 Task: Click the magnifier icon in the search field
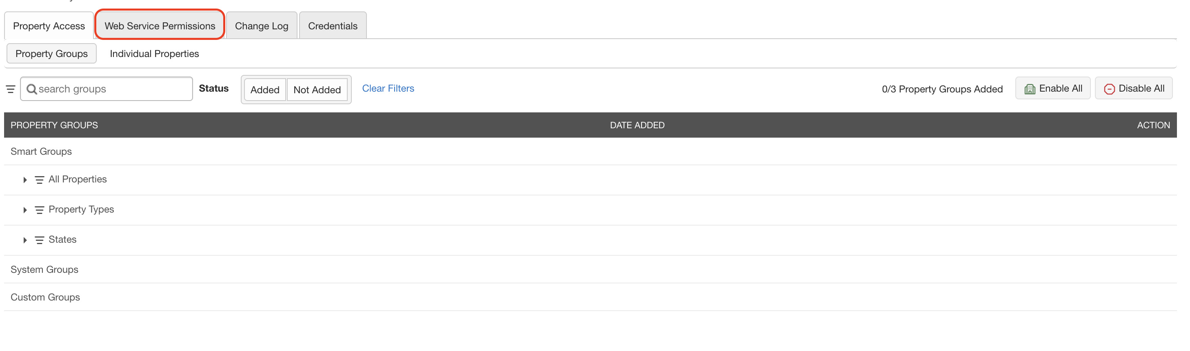coord(32,88)
